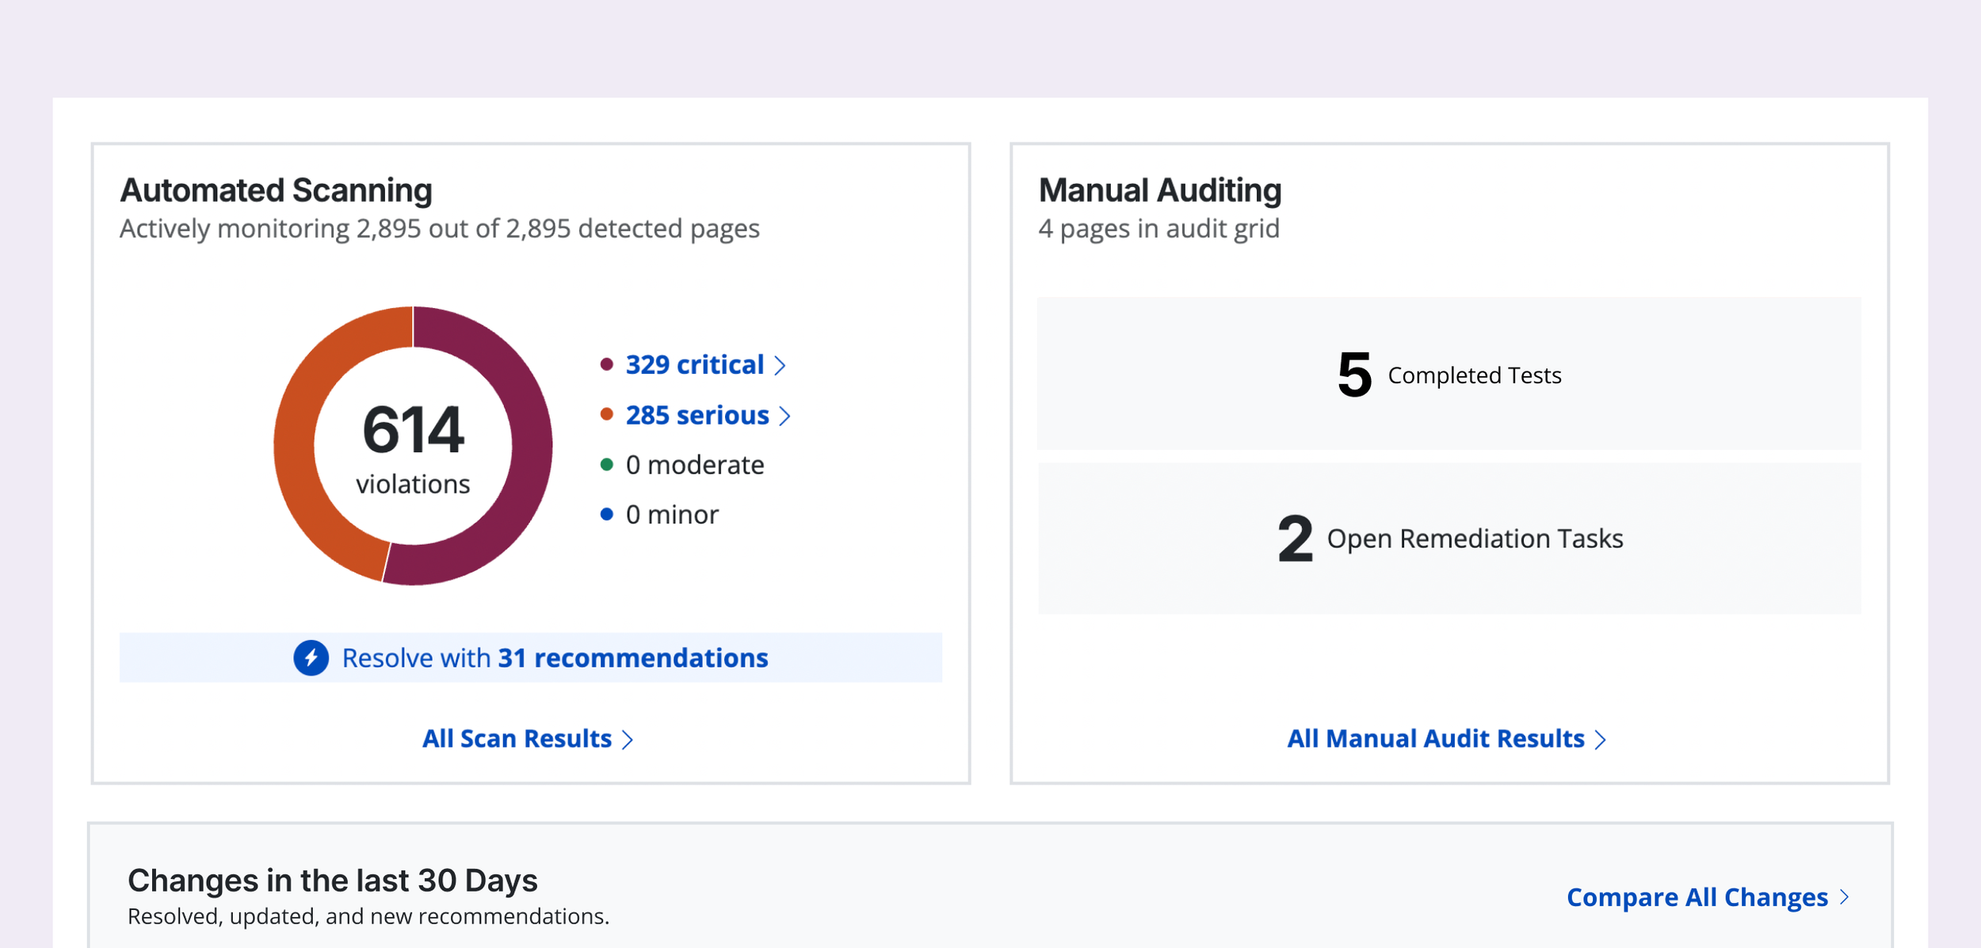
Task: Click 'Changes in the last 30 Days' heading
Action: tap(333, 880)
